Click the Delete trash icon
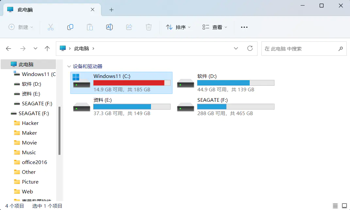350x210 pixels. [x=149, y=27]
